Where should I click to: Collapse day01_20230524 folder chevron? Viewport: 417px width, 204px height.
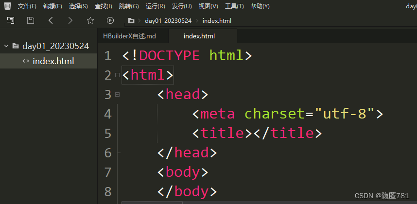tap(6, 46)
